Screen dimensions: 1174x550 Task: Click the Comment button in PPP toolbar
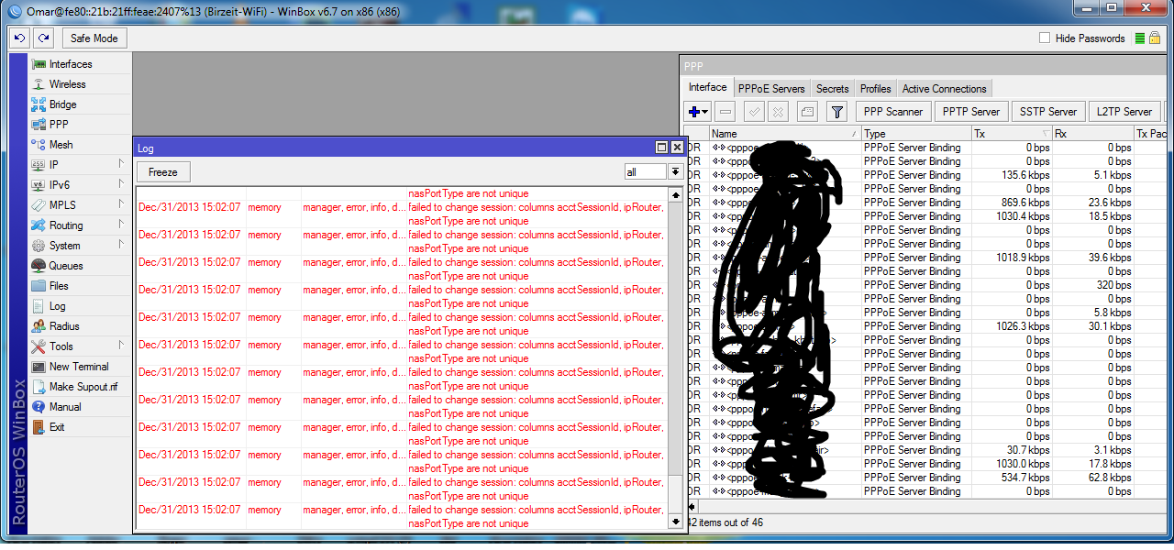807,112
